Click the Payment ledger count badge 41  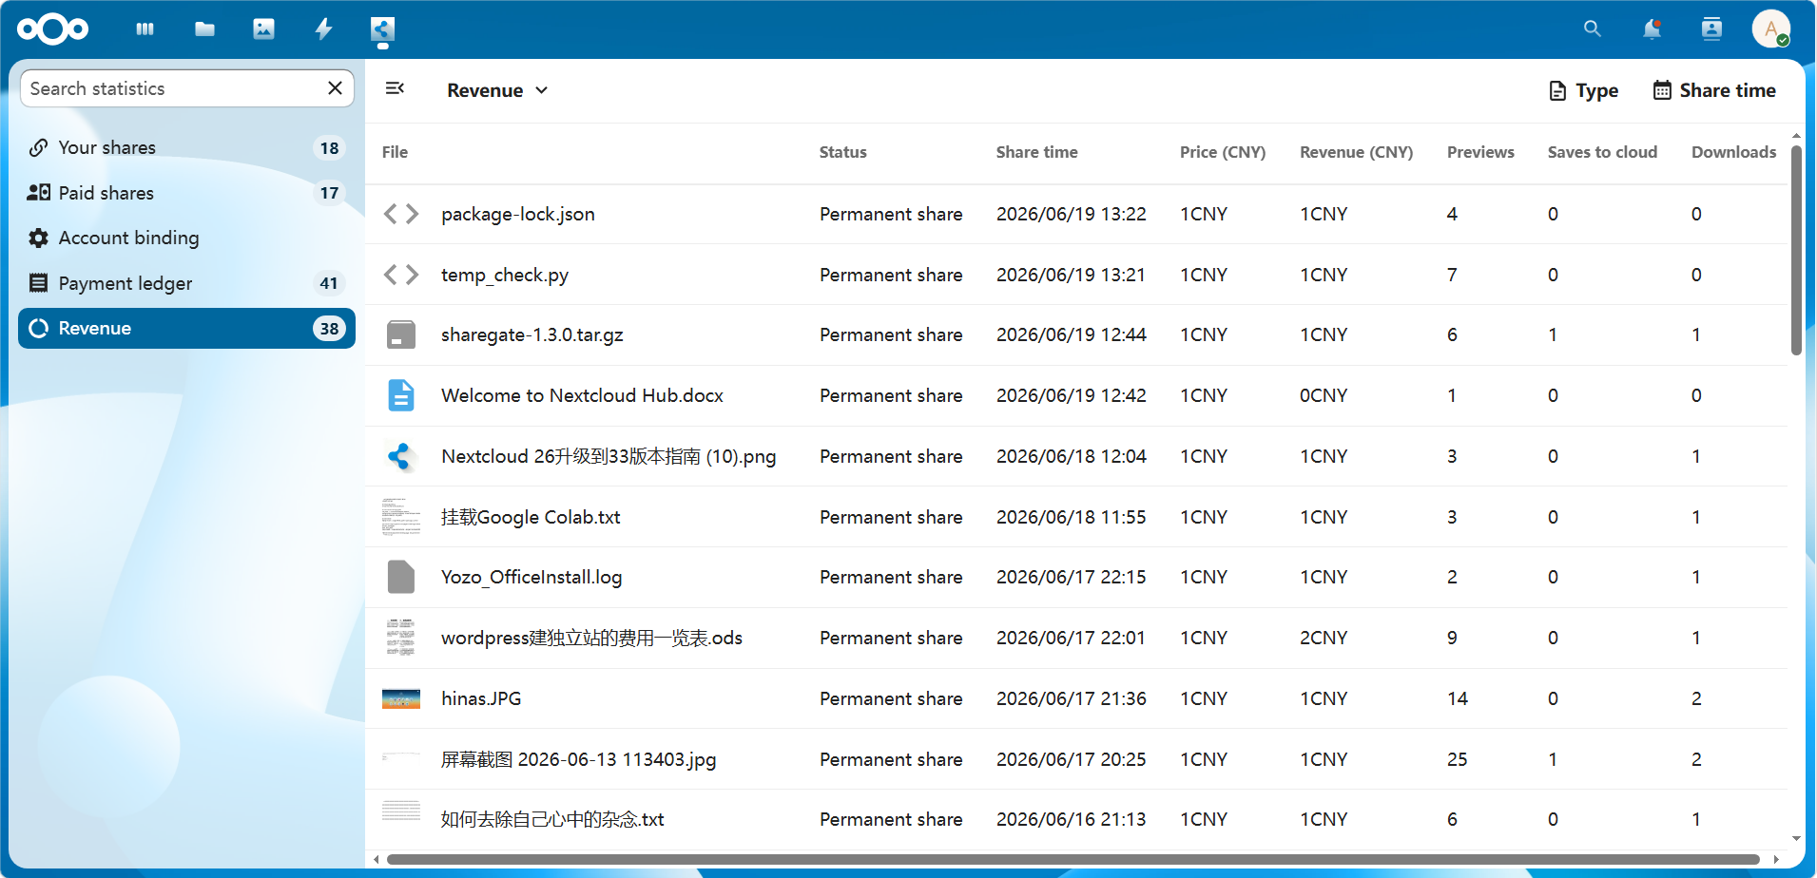click(329, 283)
